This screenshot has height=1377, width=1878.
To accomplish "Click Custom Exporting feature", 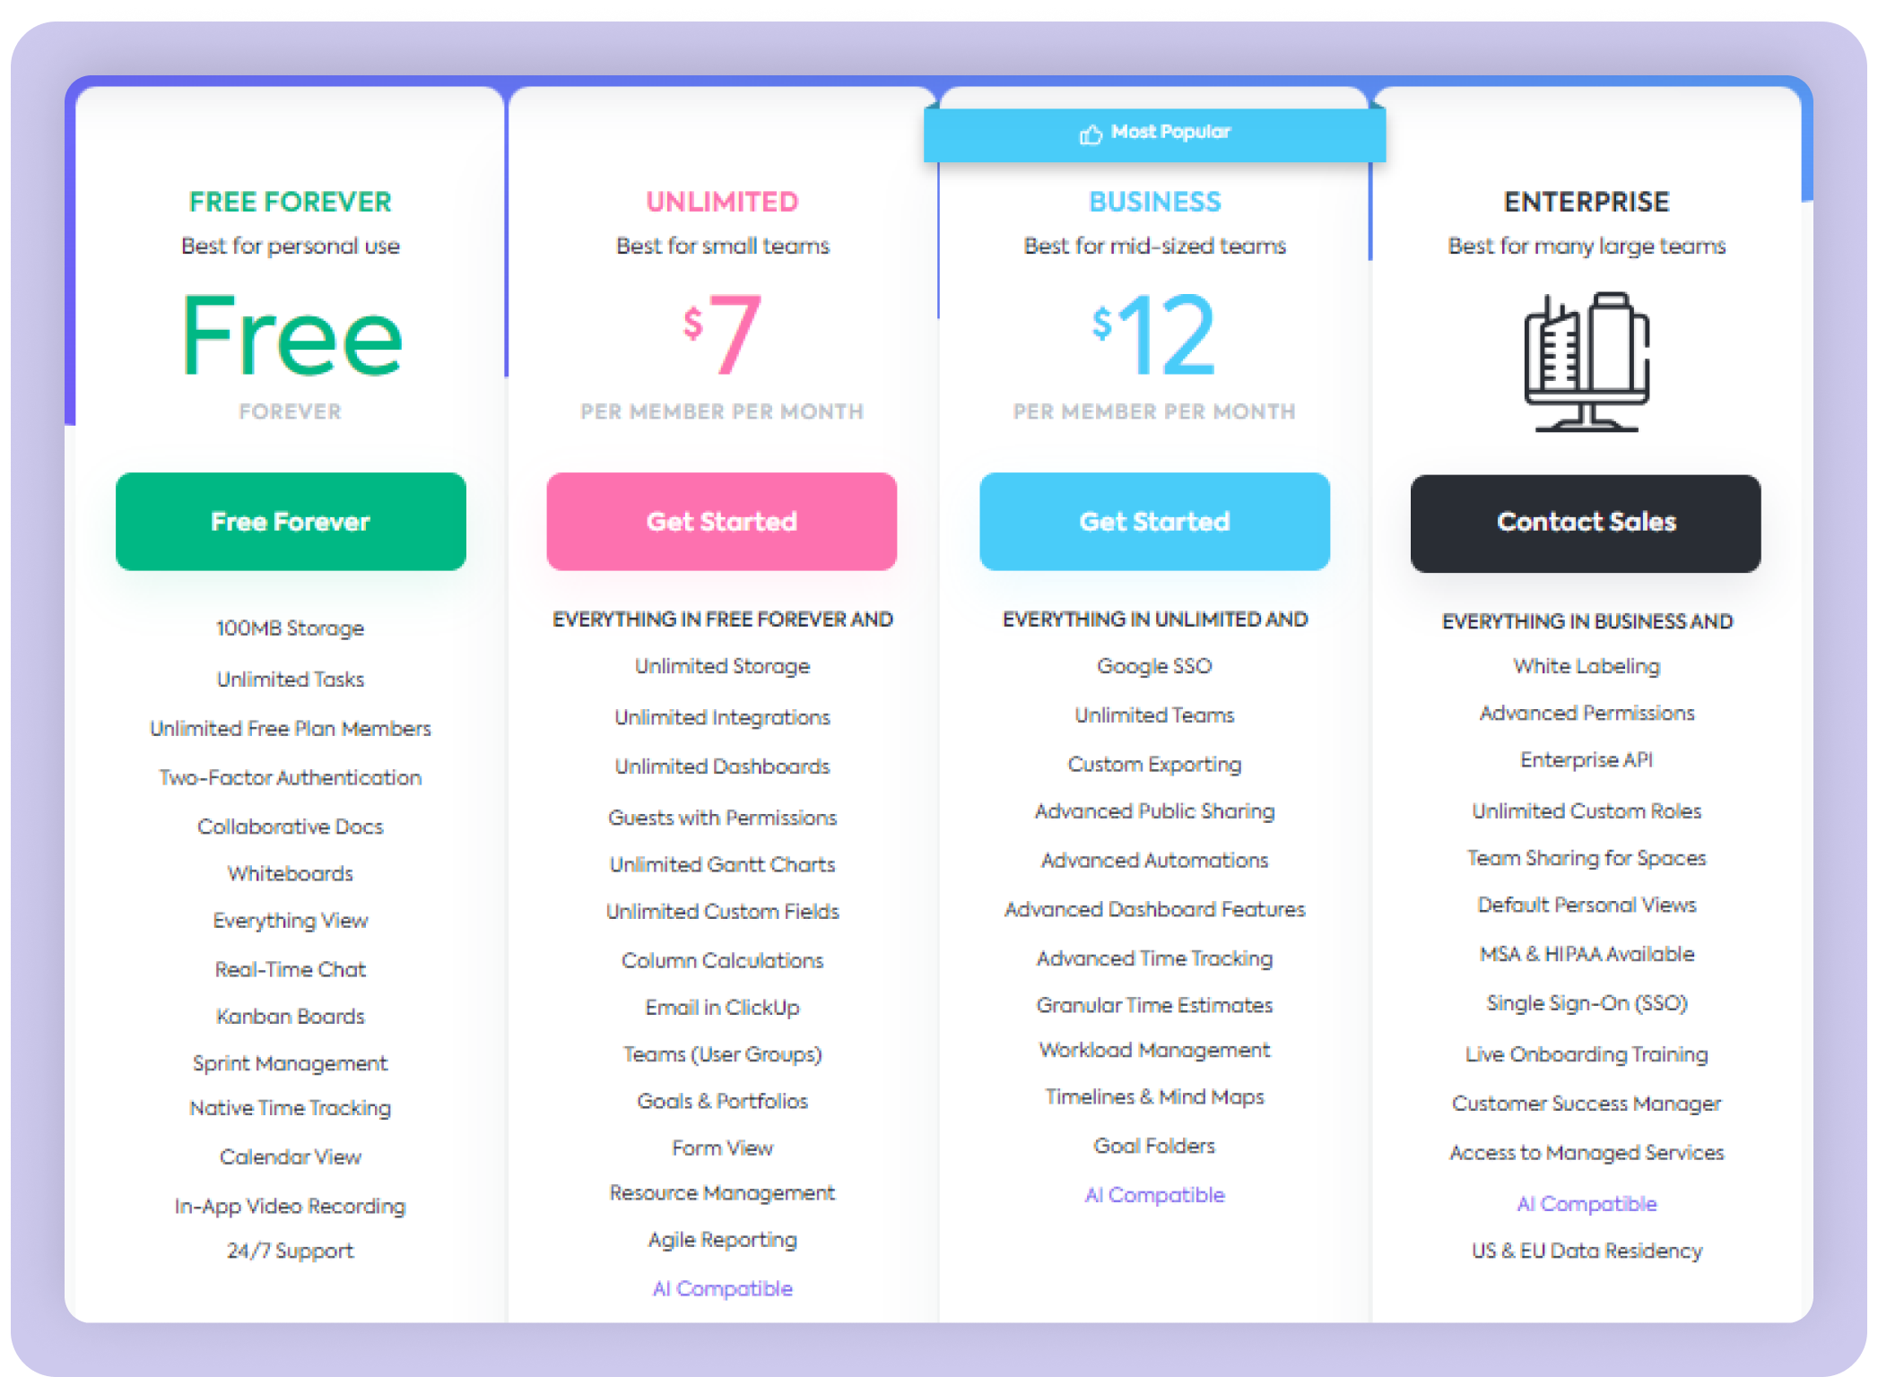I will click(x=1155, y=765).
